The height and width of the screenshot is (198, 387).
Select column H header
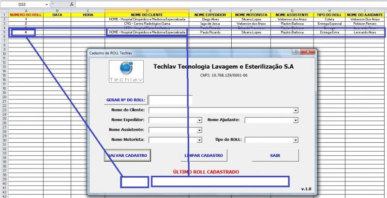tap(329, 11)
